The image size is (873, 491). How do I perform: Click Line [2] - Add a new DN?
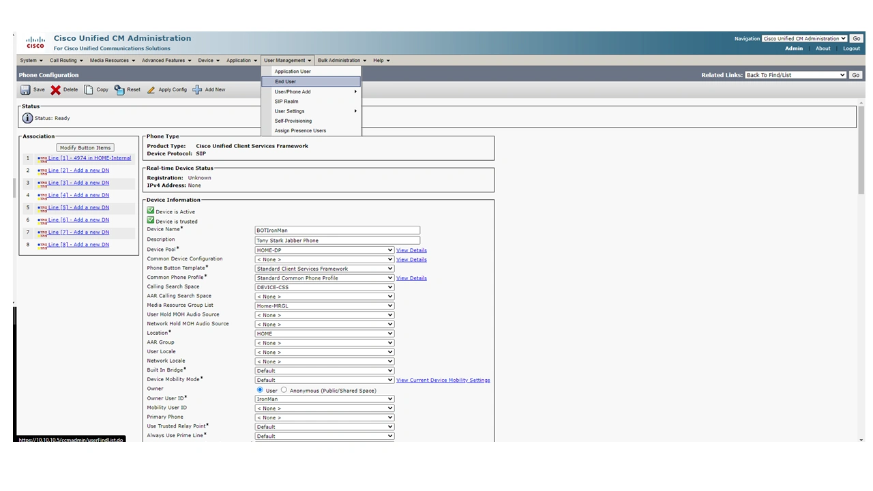(x=78, y=170)
